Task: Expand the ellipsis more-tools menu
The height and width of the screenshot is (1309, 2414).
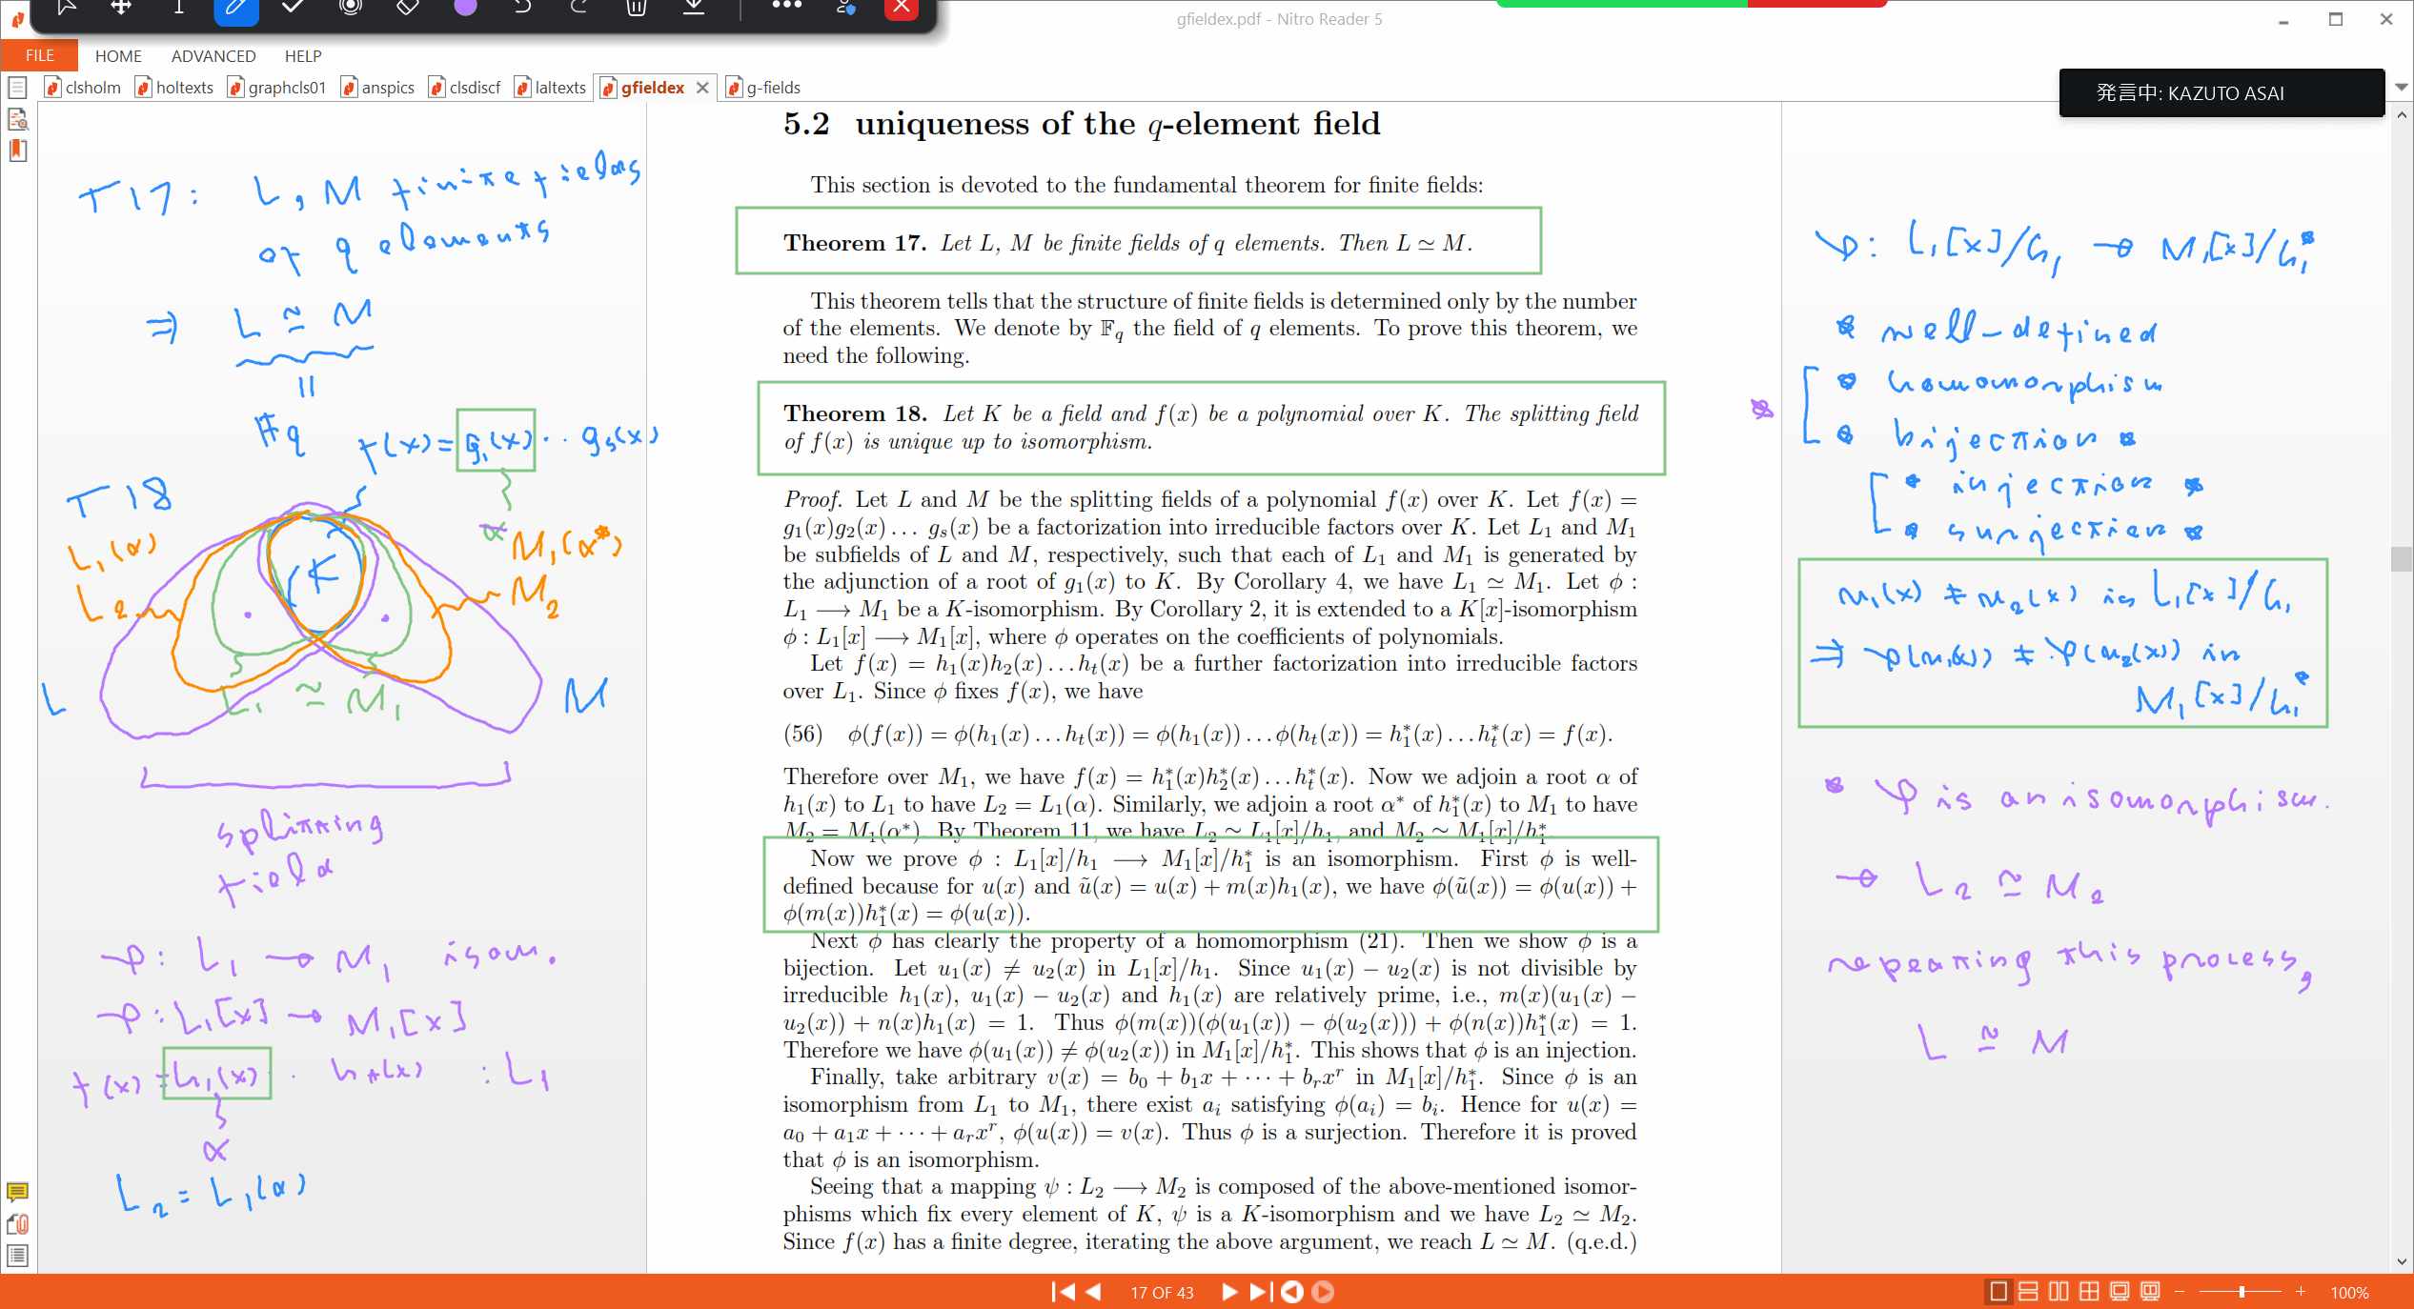Action: (786, 10)
